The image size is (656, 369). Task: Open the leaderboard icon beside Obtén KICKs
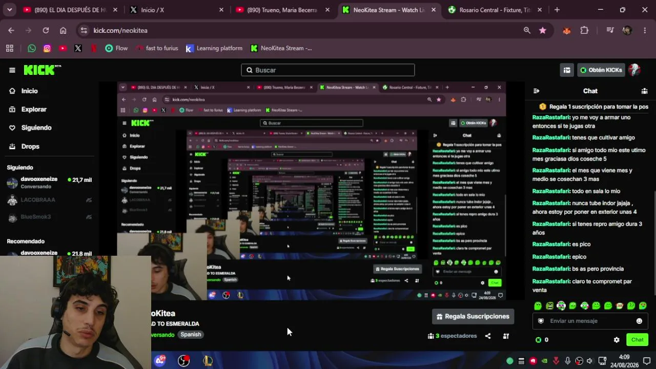pos(567,70)
